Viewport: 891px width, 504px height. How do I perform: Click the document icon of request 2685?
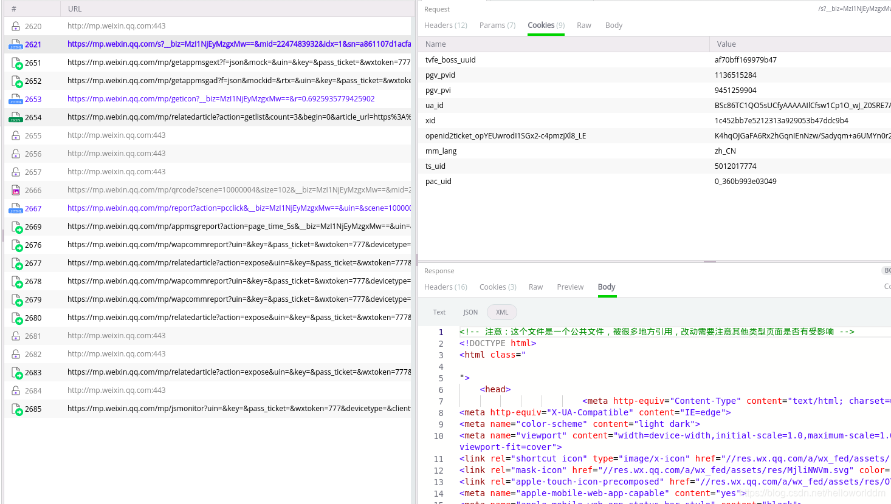pos(17,409)
